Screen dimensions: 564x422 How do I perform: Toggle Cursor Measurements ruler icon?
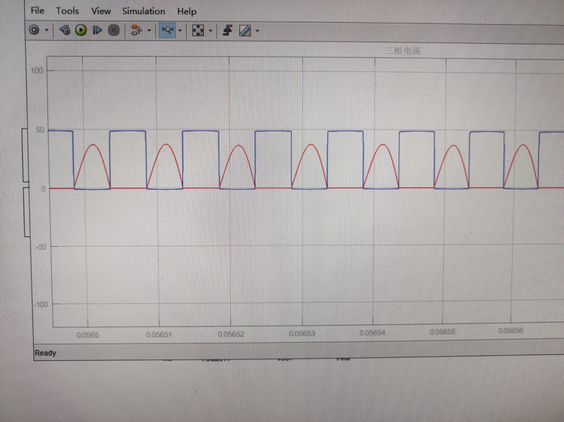tap(245, 31)
